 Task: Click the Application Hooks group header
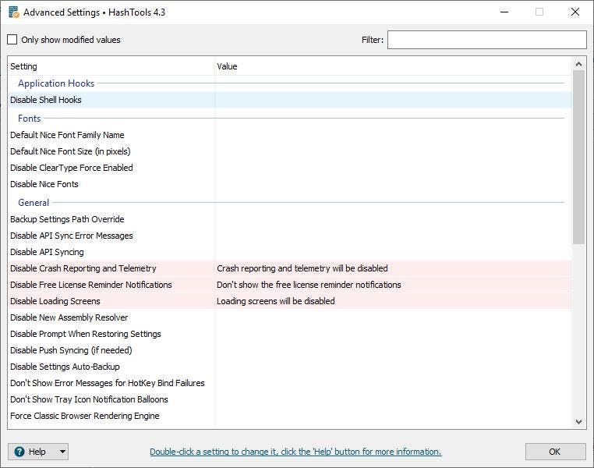point(56,83)
